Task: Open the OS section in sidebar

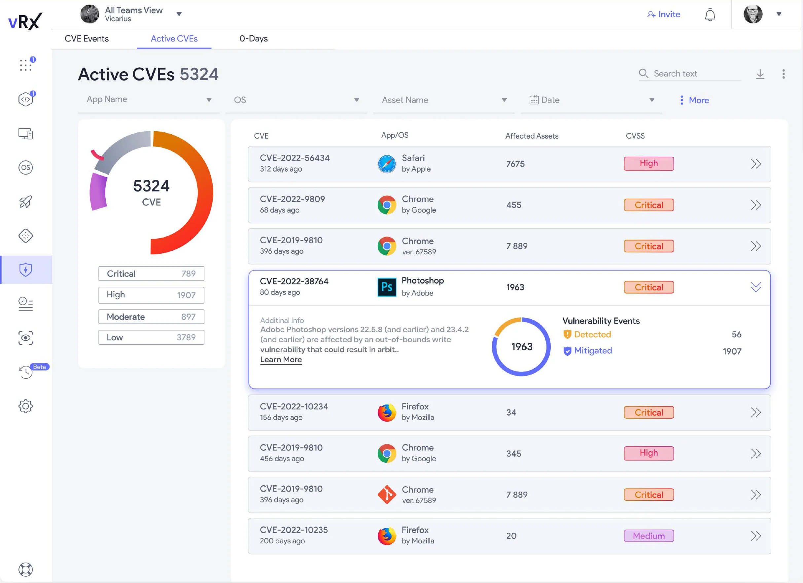Action: pos(25,167)
